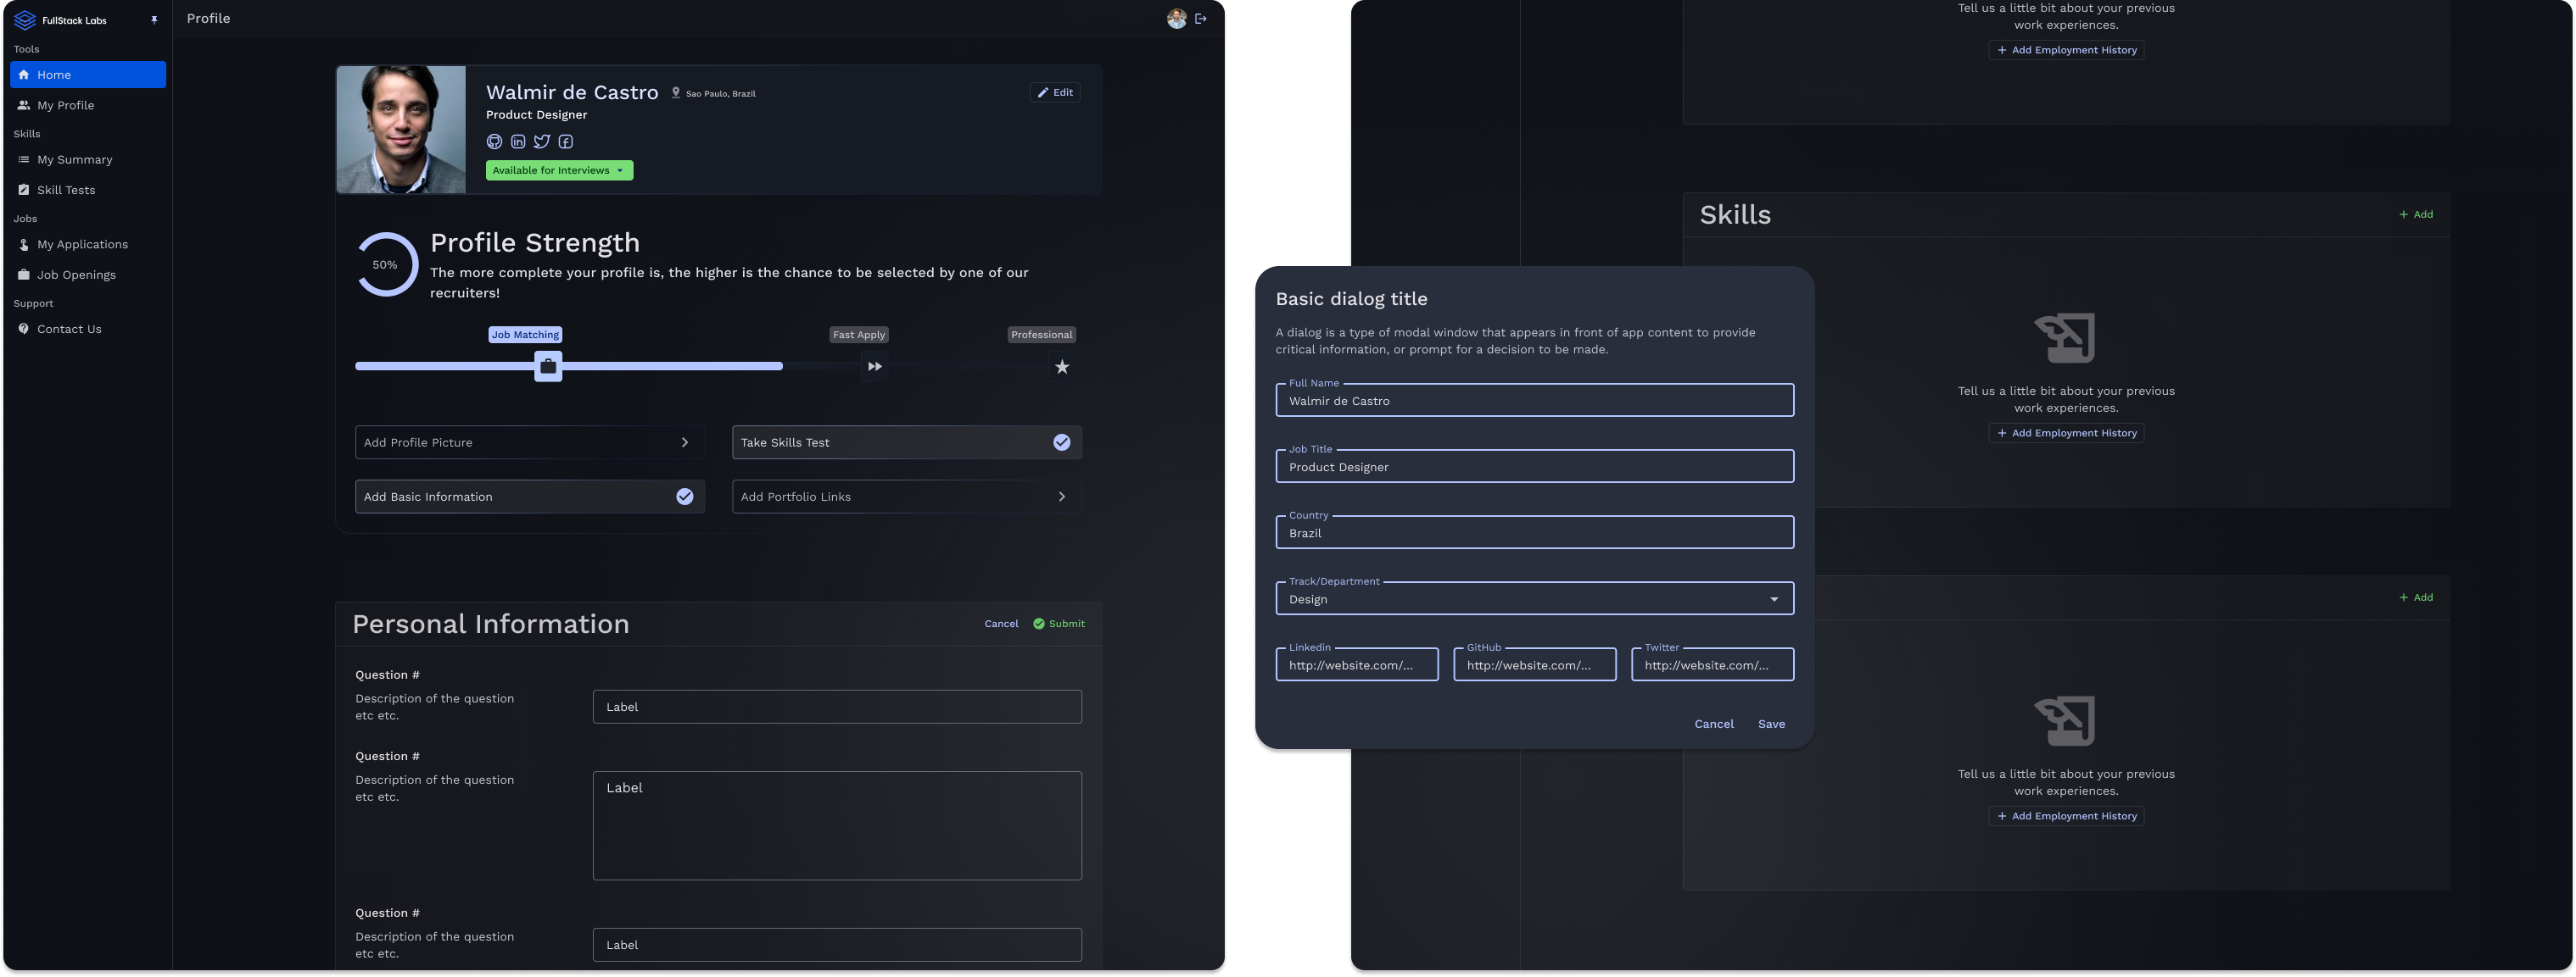The width and height of the screenshot is (2576, 977).
Task: Click the Country field in the dialog
Action: [1534, 532]
